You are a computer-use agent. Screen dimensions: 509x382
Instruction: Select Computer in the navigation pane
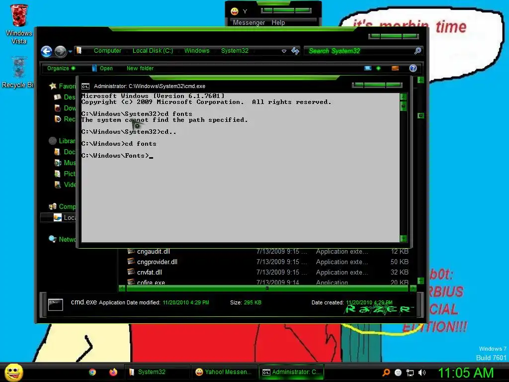pyautogui.click(x=62, y=206)
